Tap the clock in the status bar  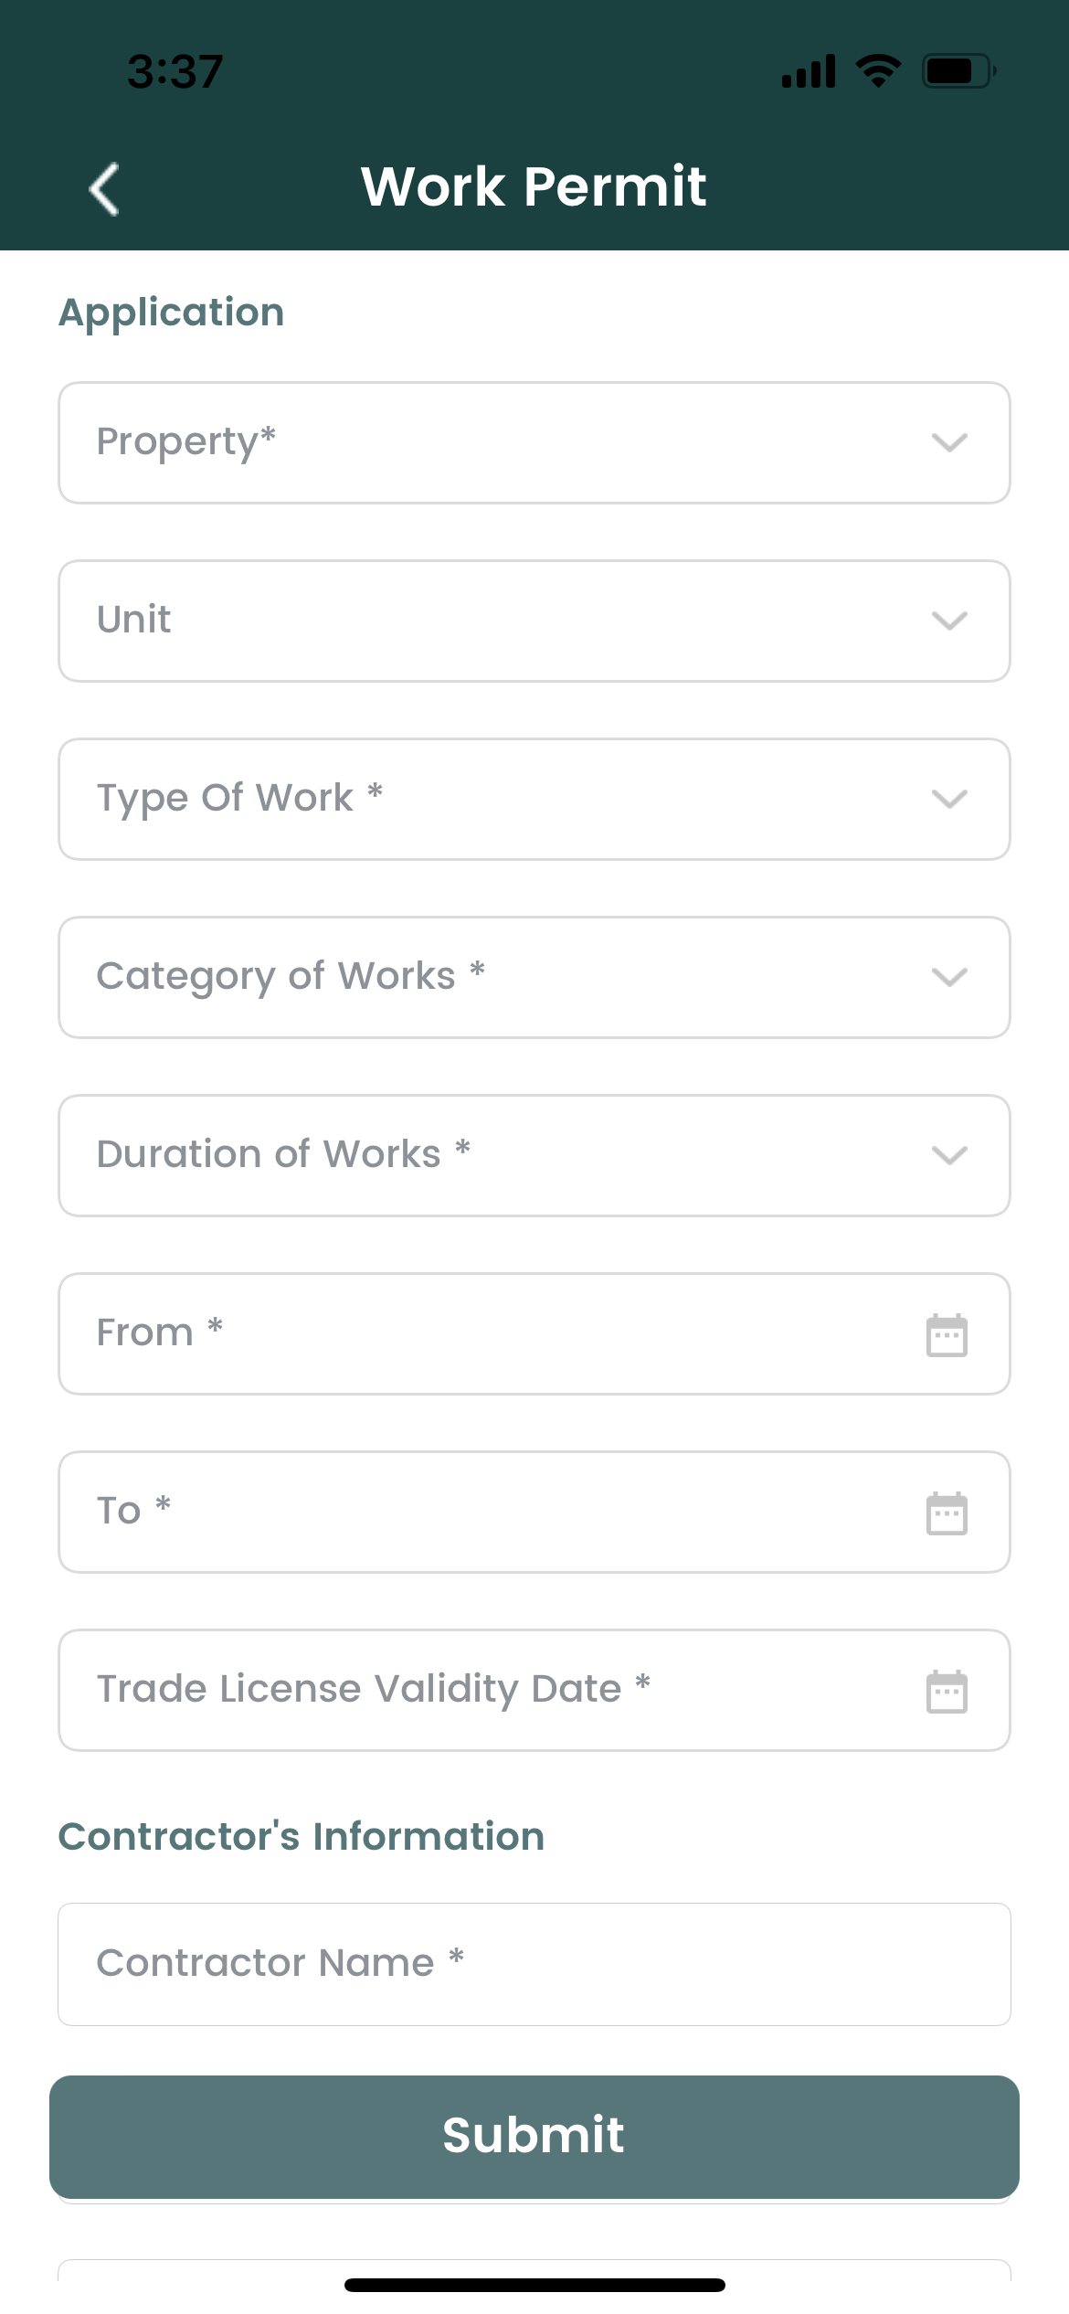point(174,69)
